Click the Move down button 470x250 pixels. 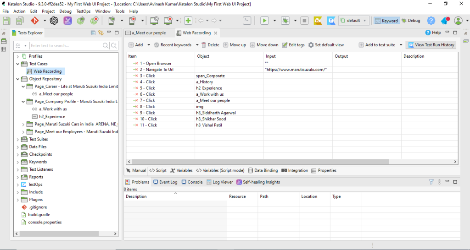[264, 45]
